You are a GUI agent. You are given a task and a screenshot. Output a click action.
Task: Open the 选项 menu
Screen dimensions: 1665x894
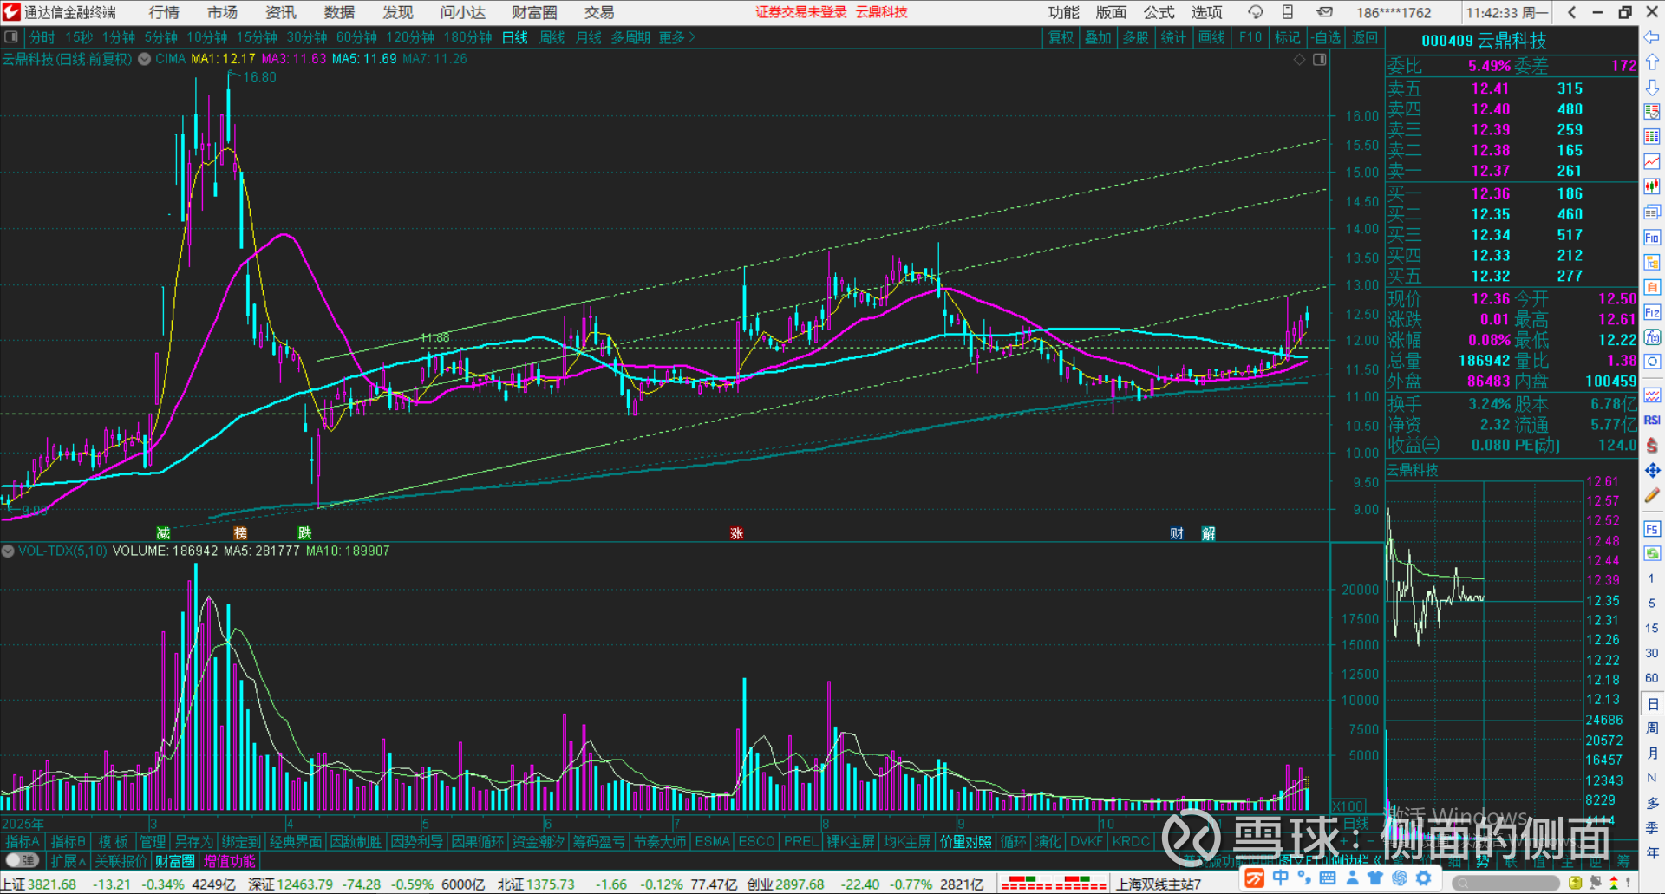[1206, 12]
